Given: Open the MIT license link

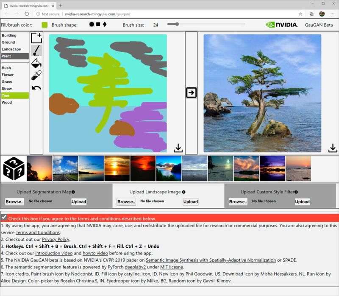Looking at the screenshot, I should tap(172, 267).
